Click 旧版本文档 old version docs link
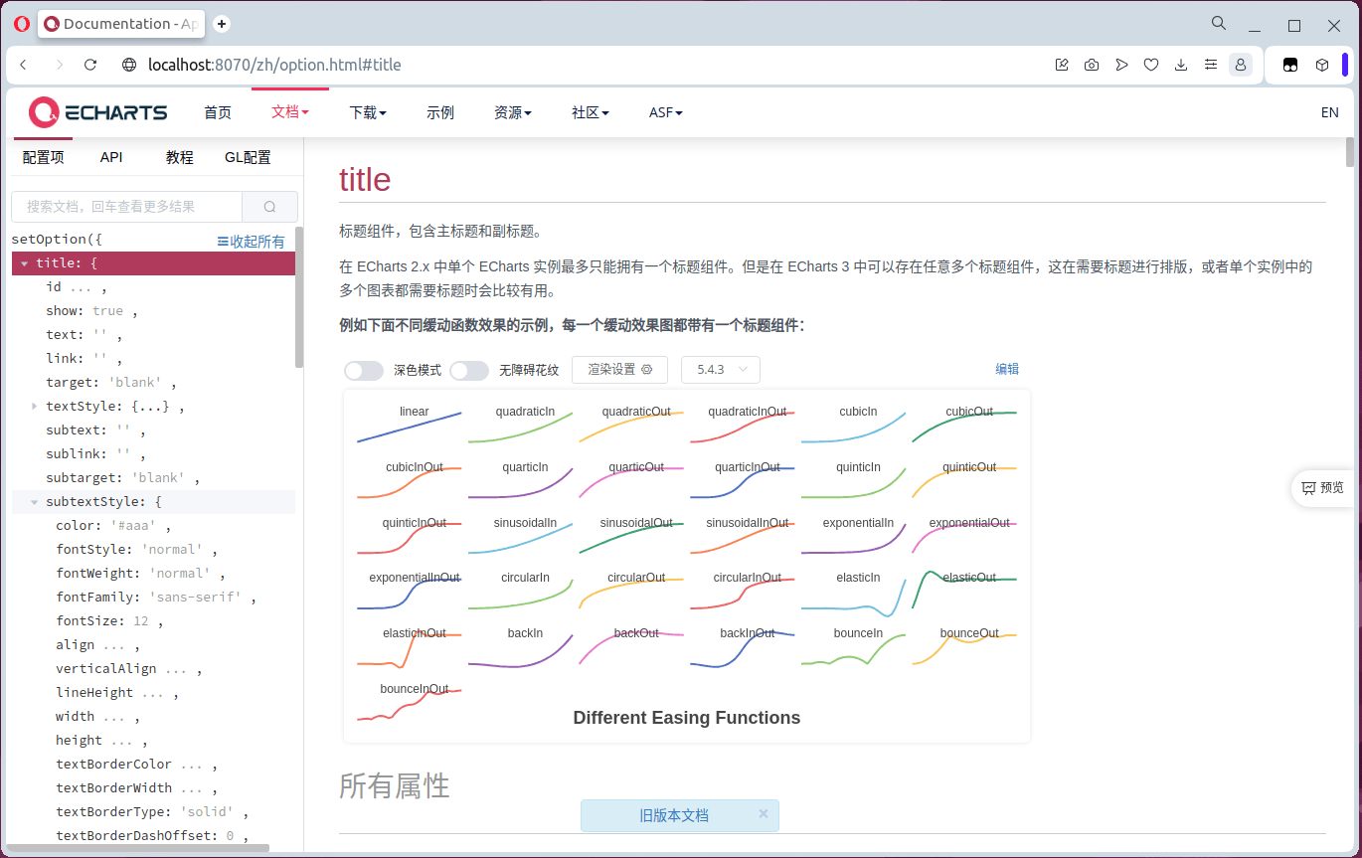 pos(674,815)
